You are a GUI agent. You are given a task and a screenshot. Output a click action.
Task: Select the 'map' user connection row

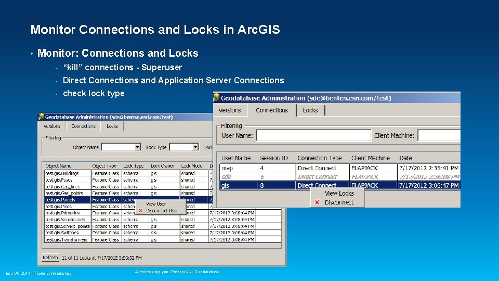tap(339, 168)
